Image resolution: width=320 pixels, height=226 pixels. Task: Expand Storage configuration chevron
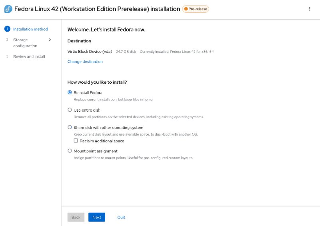[50, 40]
